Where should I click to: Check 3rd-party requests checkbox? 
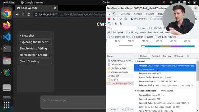[156, 37]
